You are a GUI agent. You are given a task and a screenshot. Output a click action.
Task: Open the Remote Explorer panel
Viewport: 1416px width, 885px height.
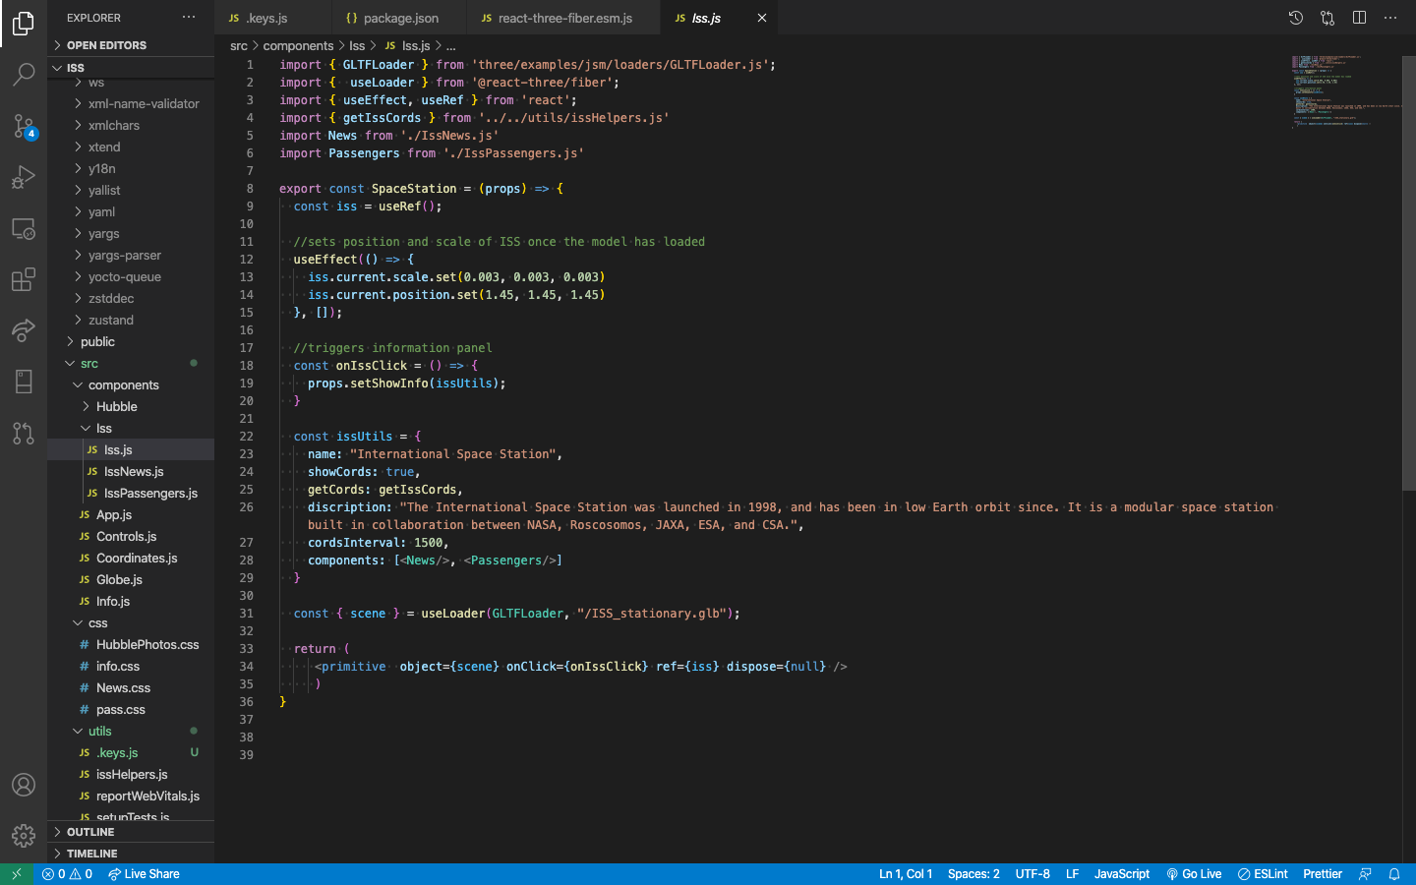[x=24, y=228]
